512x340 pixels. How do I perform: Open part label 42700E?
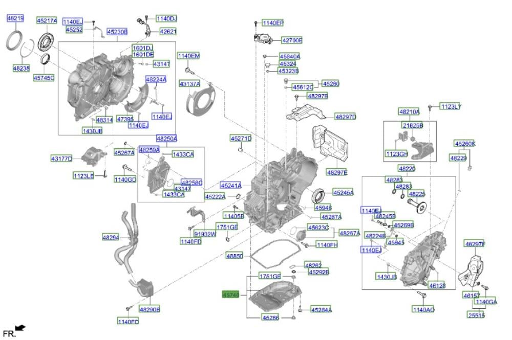[x=292, y=40]
